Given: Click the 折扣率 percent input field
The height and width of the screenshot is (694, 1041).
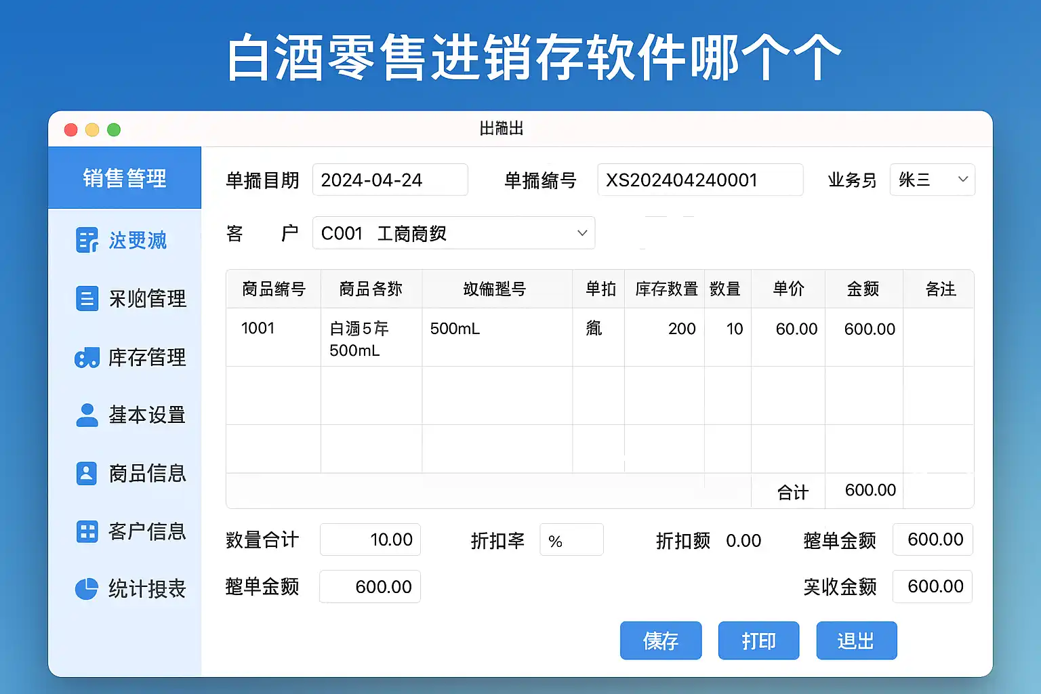Looking at the screenshot, I should tap(571, 540).
